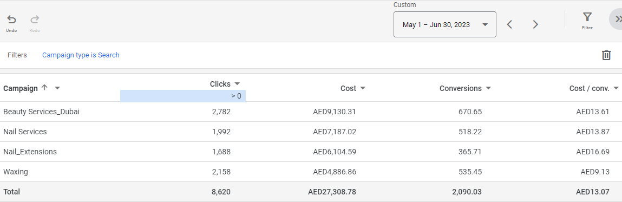Select the Nail Services campaign name

[x=25, y=132]
